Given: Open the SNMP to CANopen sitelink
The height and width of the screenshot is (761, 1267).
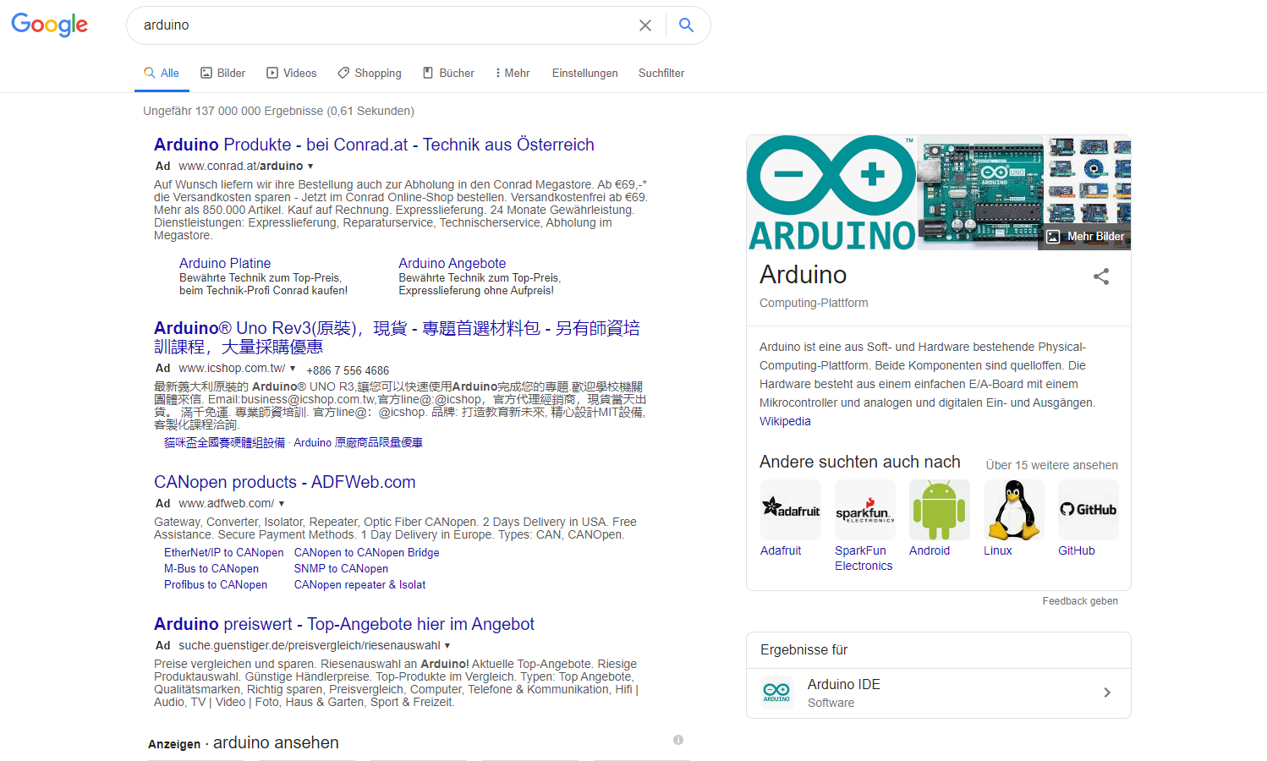Looking at the screenshot, I should click(x=342, y=569).
